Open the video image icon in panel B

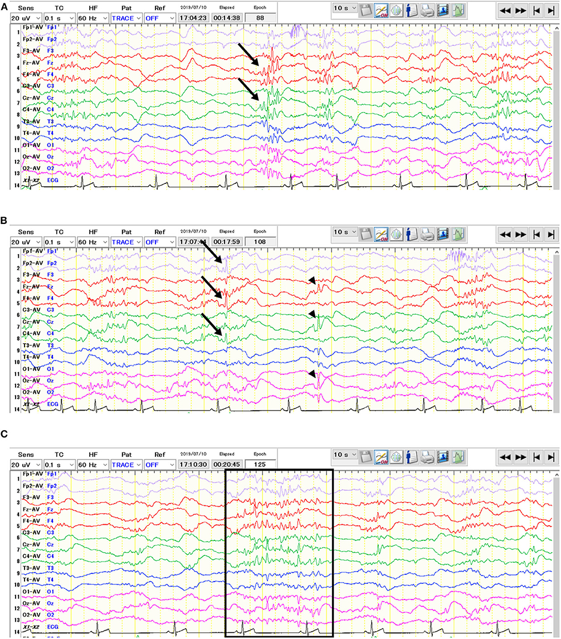tap(443, 235)
